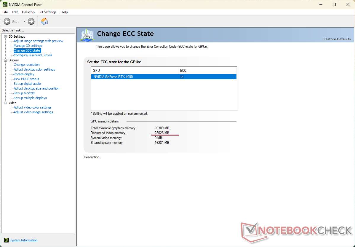Open the Help menu

64,12
